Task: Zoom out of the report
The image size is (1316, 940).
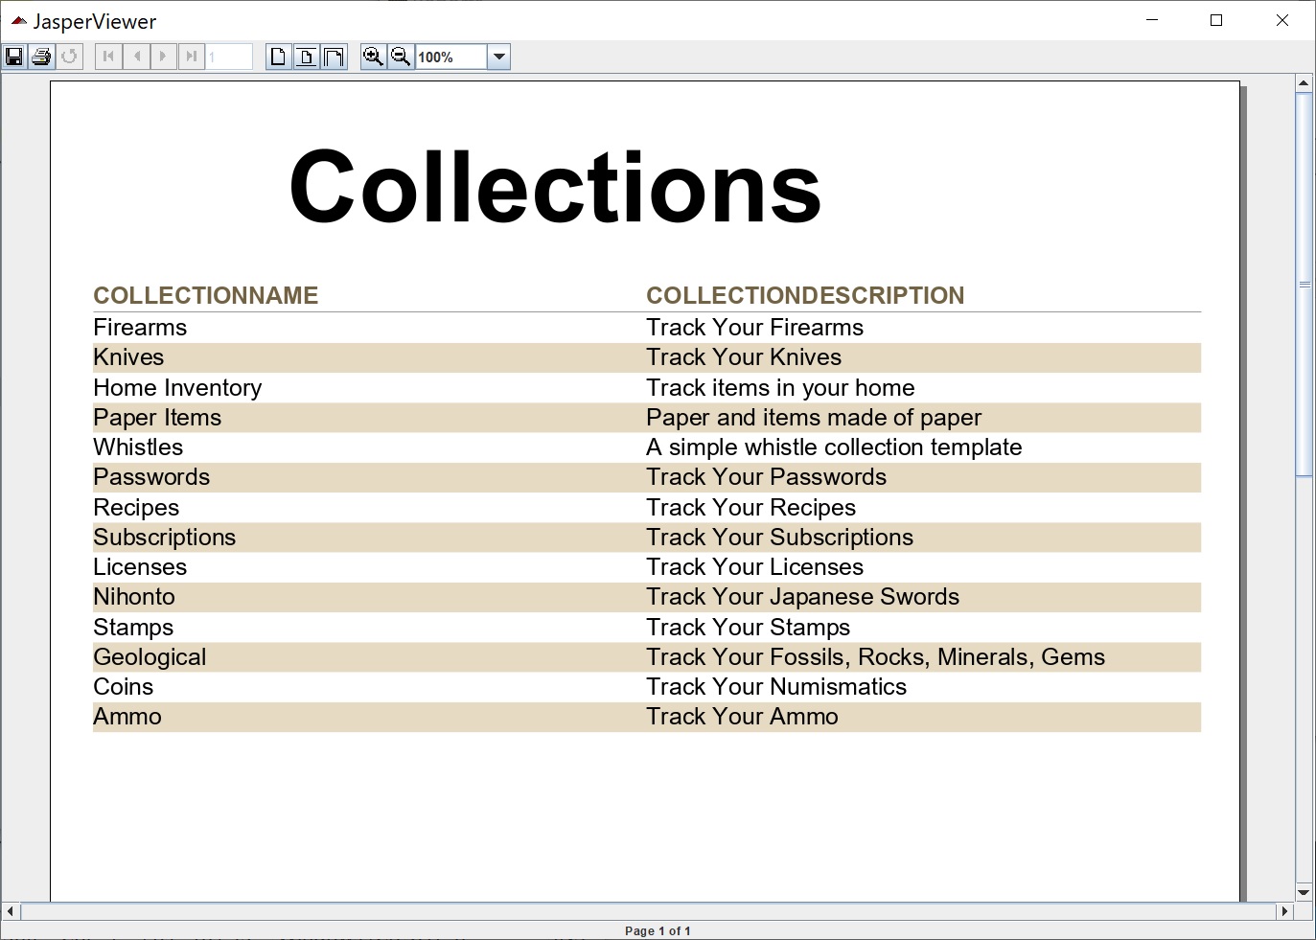Action: tap(401, 57)
